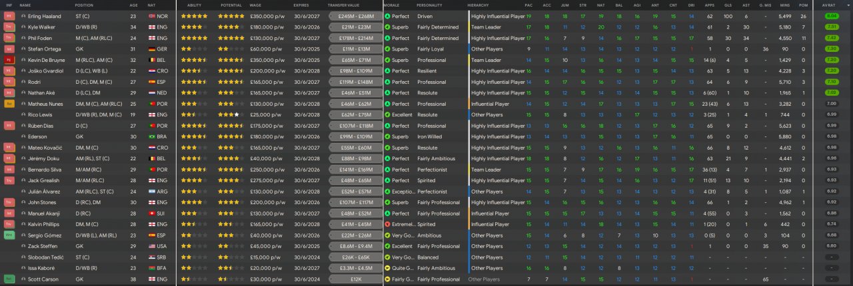Sort by the Name column header
The image size is (853, 286).
tap(25, 5)
